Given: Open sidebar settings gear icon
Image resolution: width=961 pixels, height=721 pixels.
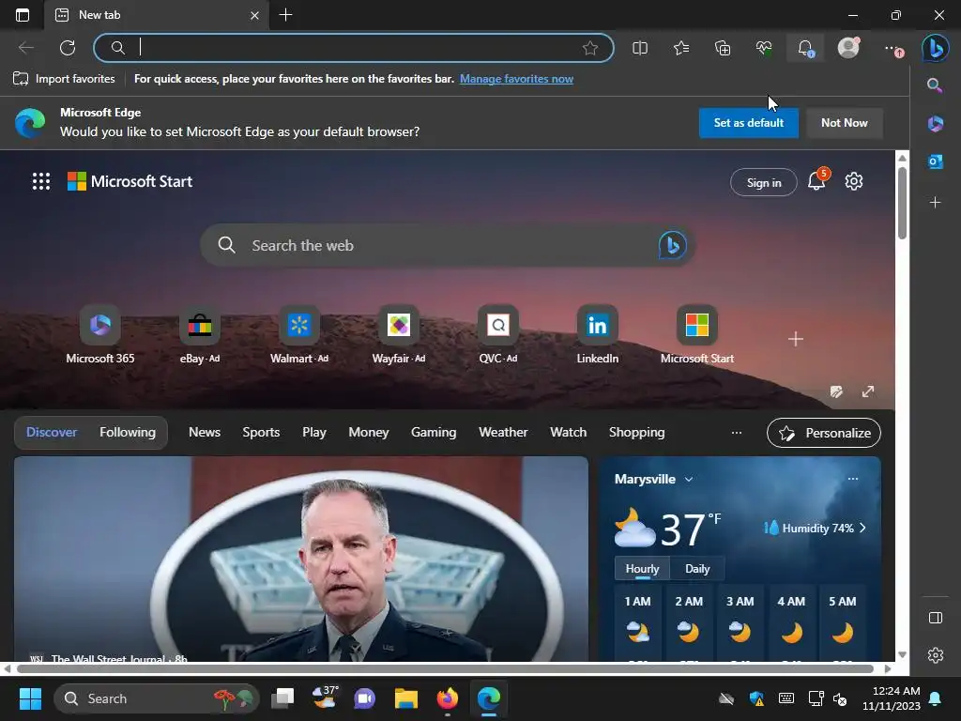Looking at the screenshot, I should point(936,655).
